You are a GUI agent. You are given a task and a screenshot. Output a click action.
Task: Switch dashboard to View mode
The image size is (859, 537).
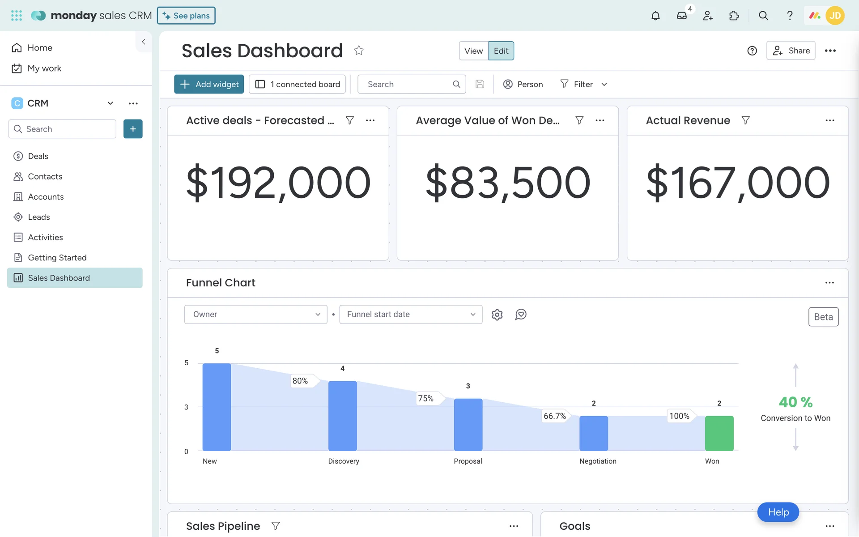coord(473,51)
